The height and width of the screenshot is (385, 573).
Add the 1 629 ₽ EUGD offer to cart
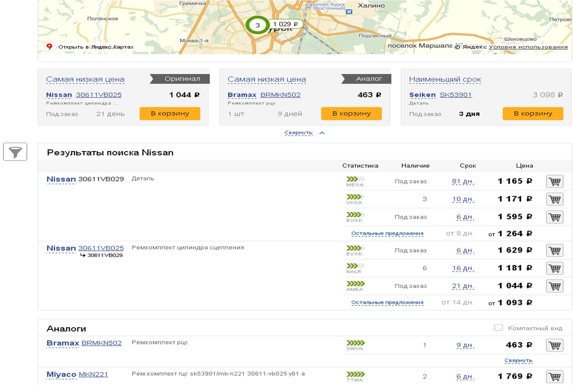point(554,250)
